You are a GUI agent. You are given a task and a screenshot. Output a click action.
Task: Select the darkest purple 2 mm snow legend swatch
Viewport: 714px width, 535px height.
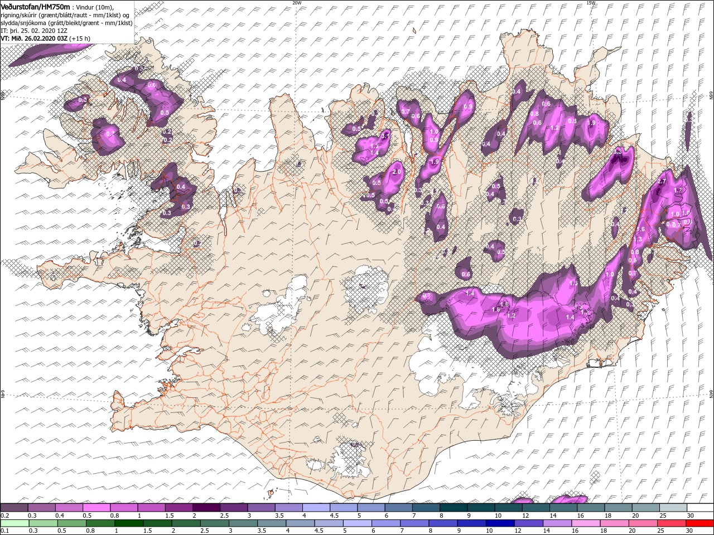206,507
